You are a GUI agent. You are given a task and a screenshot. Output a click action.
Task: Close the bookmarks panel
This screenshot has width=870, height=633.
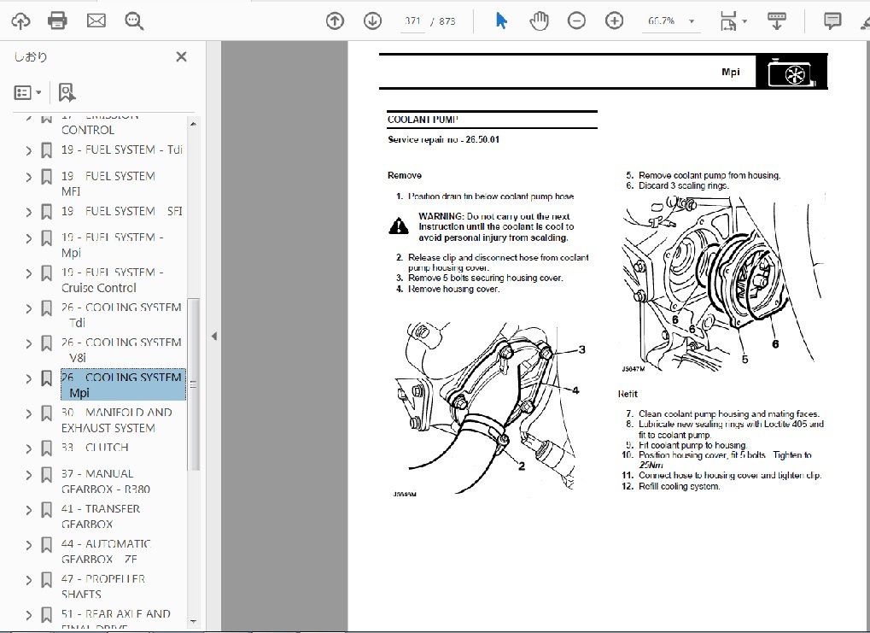coord(181,56)
